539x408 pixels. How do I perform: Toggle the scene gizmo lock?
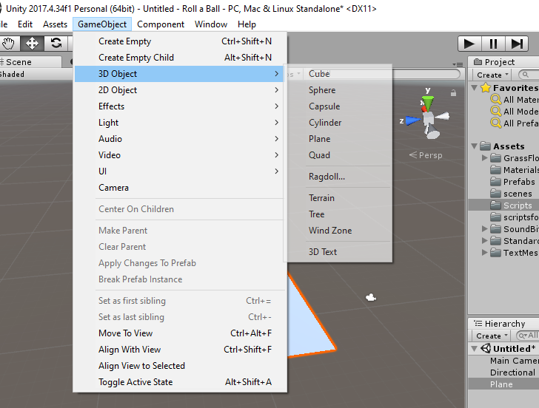click(453, 92)
